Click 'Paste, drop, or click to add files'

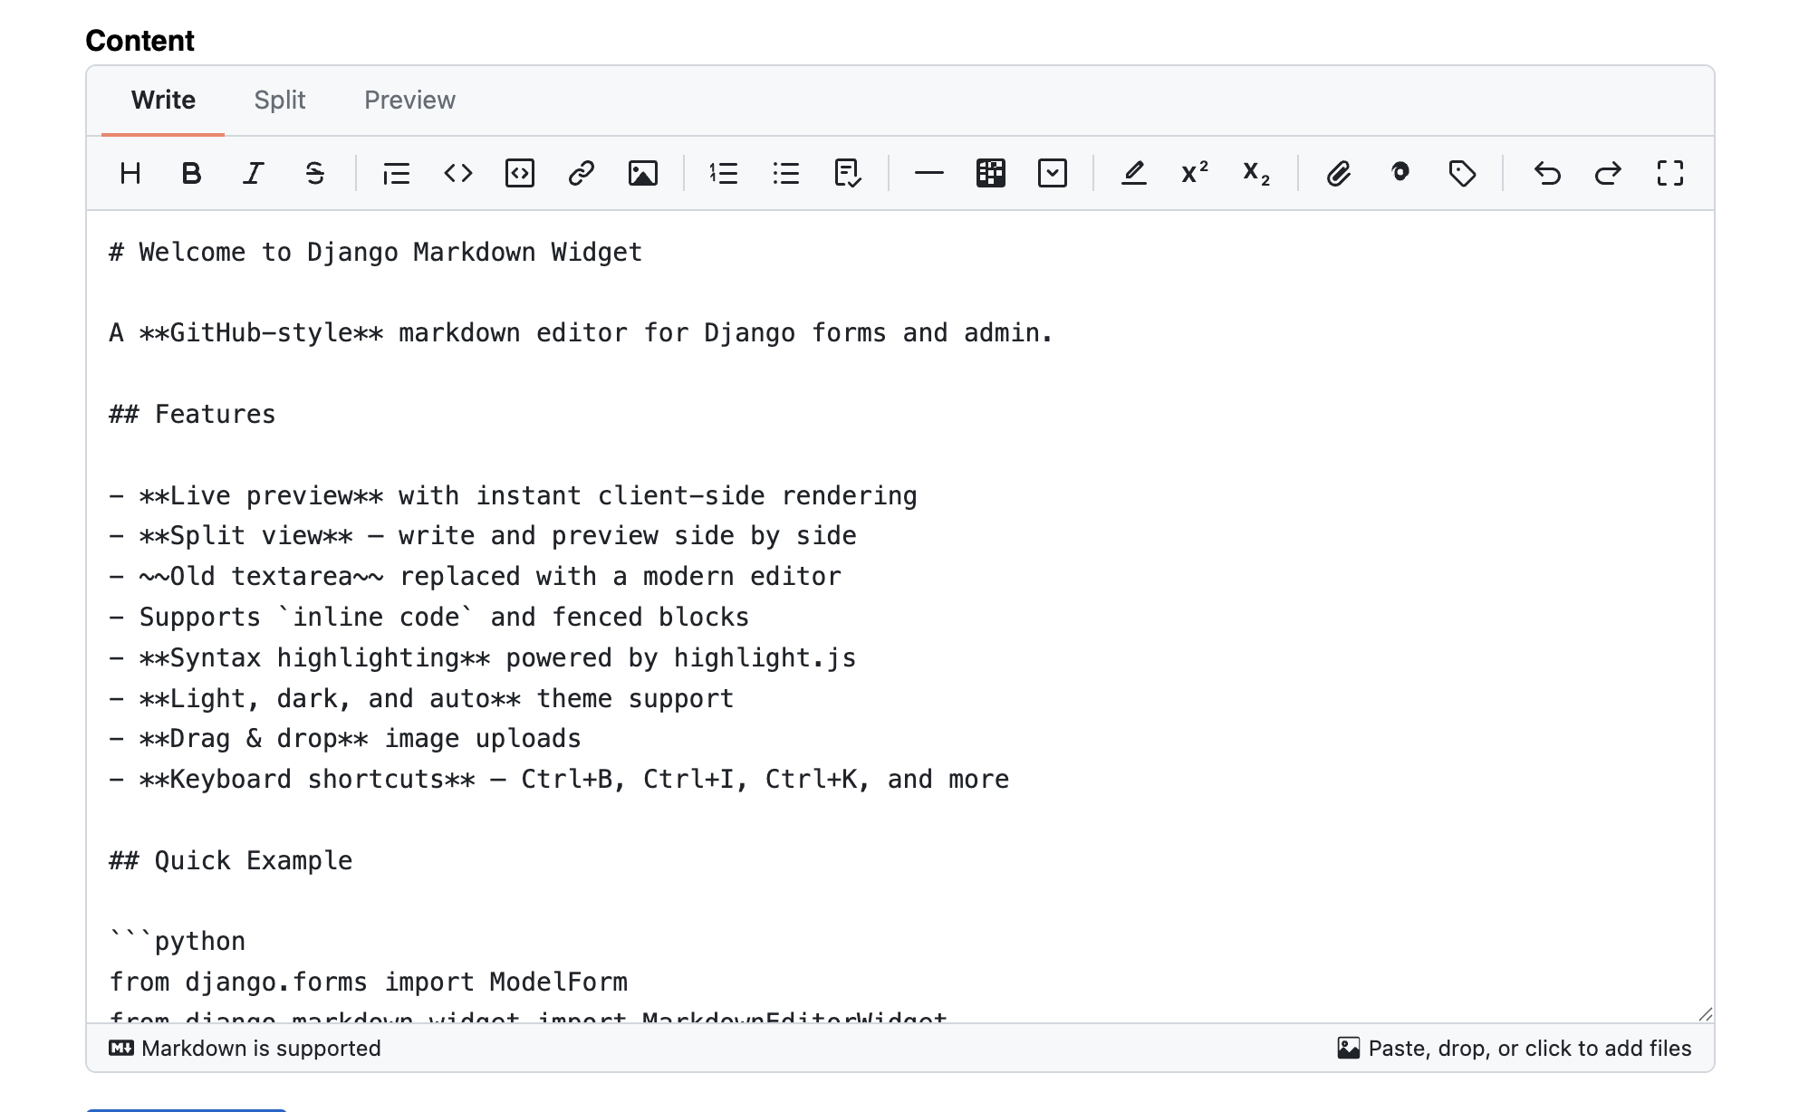click(x=1515, y=1048)
